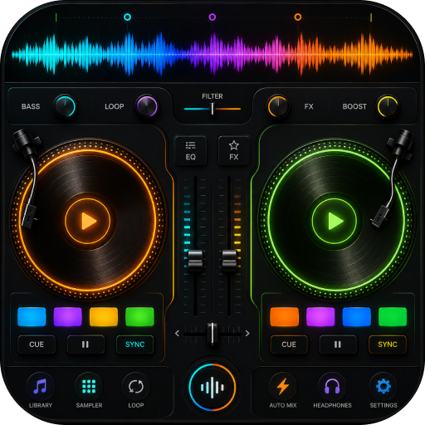
Task: Play the left orange deck
Action: pyautogui.click(x=88, y=221)
